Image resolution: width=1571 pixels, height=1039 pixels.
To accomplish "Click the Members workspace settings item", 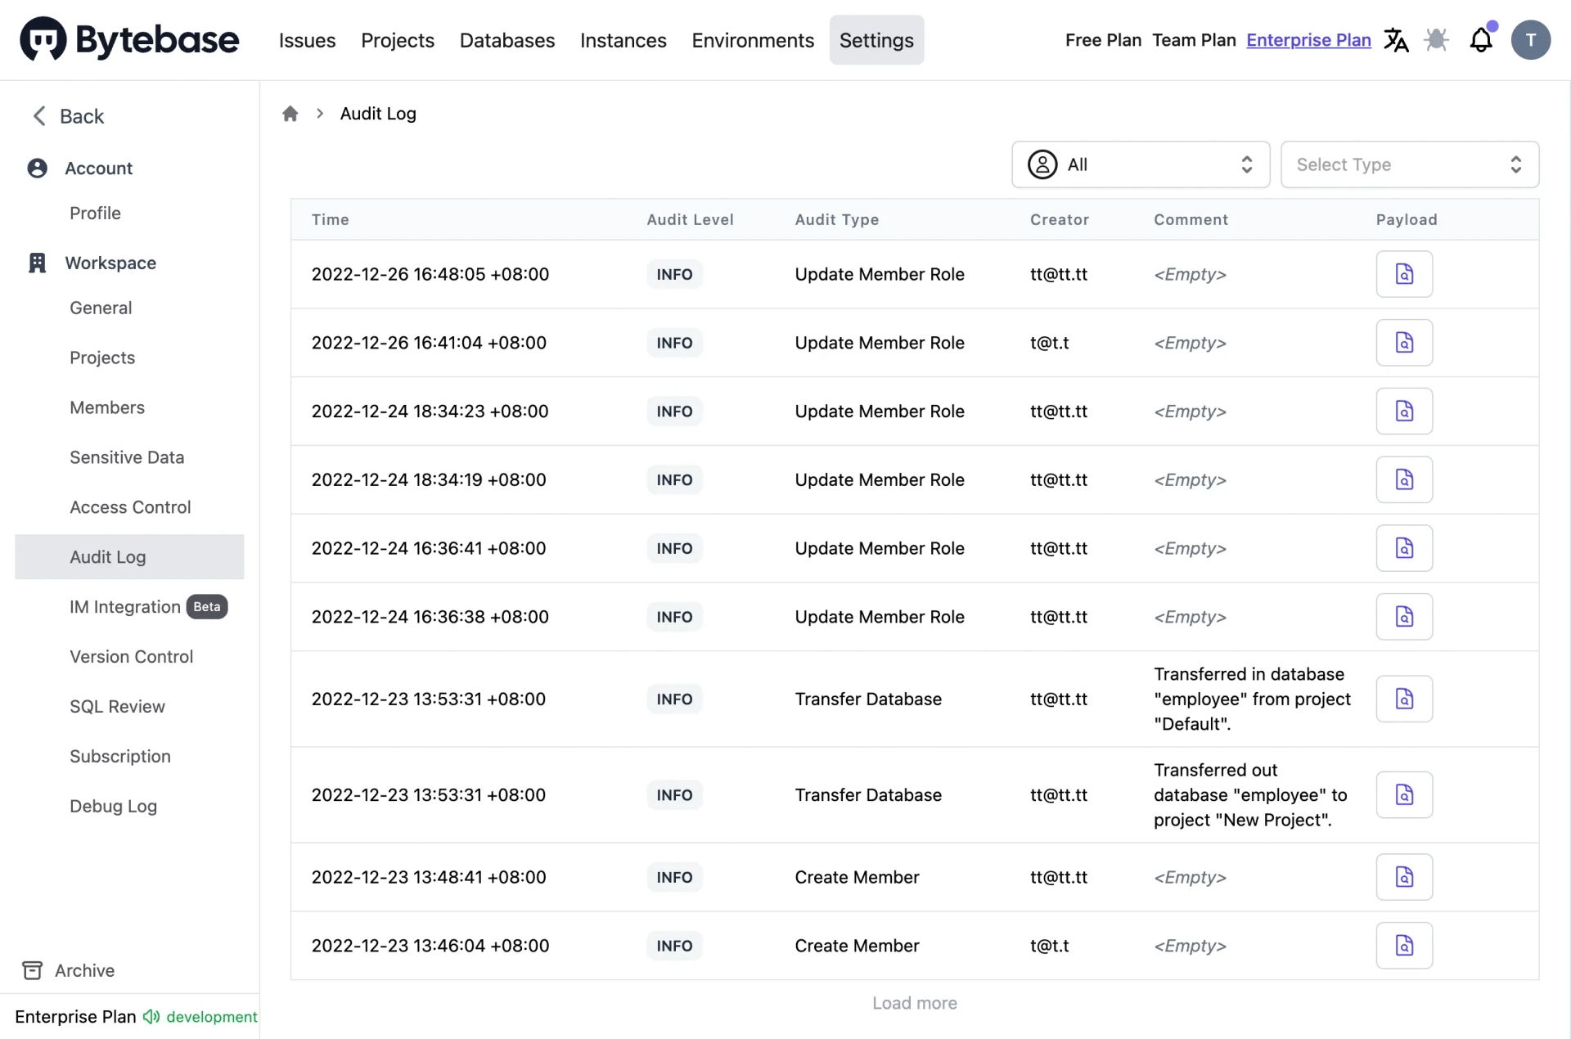I will tap(106, 407).
